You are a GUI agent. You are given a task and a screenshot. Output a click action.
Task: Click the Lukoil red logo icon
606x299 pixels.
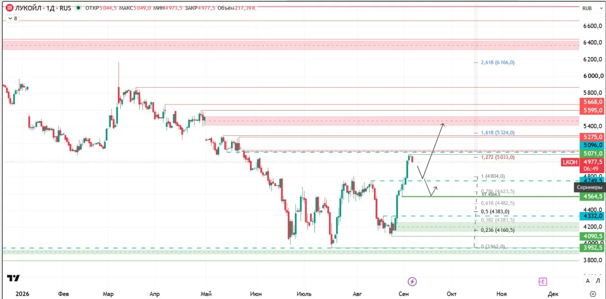pos(9,8)
